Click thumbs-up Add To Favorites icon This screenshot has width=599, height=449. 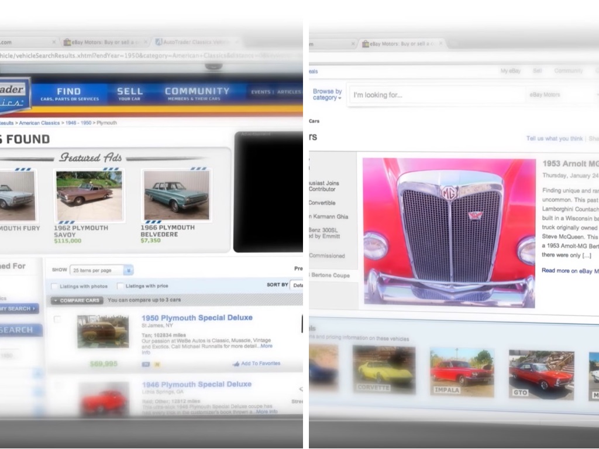tap(236, 364)
